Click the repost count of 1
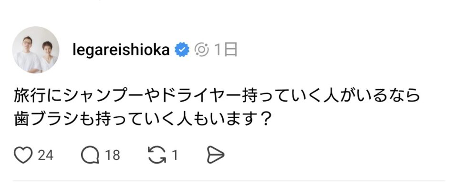This screenshot has height=185, width=458. [175, 155]
